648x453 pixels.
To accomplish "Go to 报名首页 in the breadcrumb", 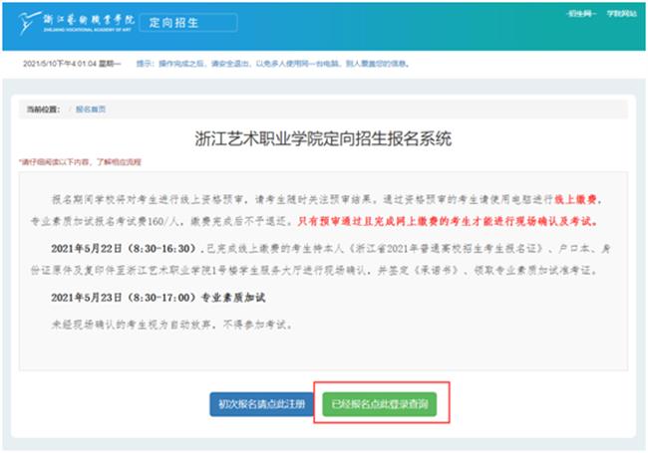I will [x=90, y=108].
